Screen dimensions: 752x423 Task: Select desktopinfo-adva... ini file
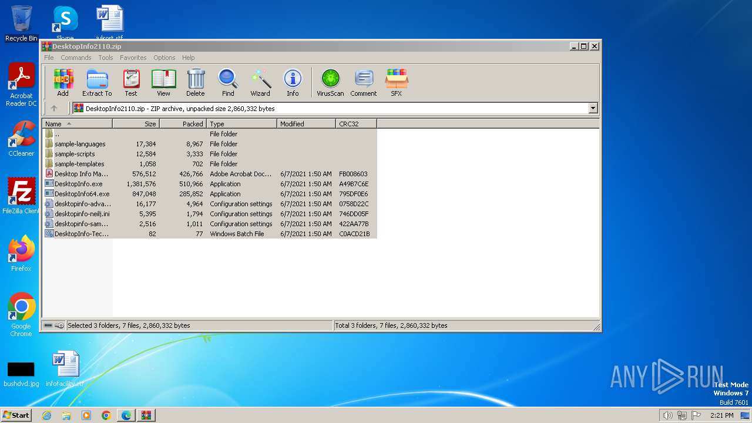pyautogui.click(x=209, y=204)
